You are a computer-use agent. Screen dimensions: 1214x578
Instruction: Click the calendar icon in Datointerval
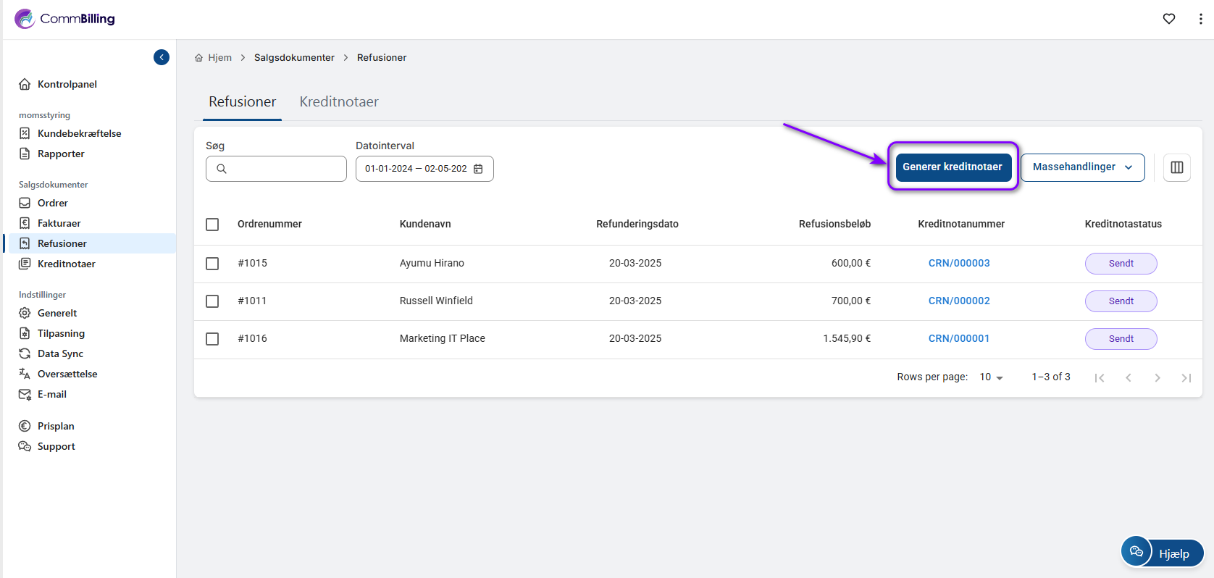pos(478,169)
